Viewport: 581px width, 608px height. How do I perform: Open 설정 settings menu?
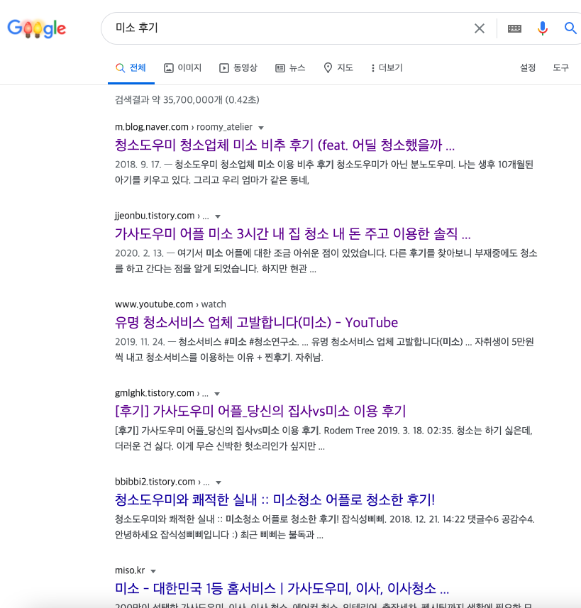(528, 68)
